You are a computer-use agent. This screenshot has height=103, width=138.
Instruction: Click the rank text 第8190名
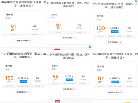115,78
